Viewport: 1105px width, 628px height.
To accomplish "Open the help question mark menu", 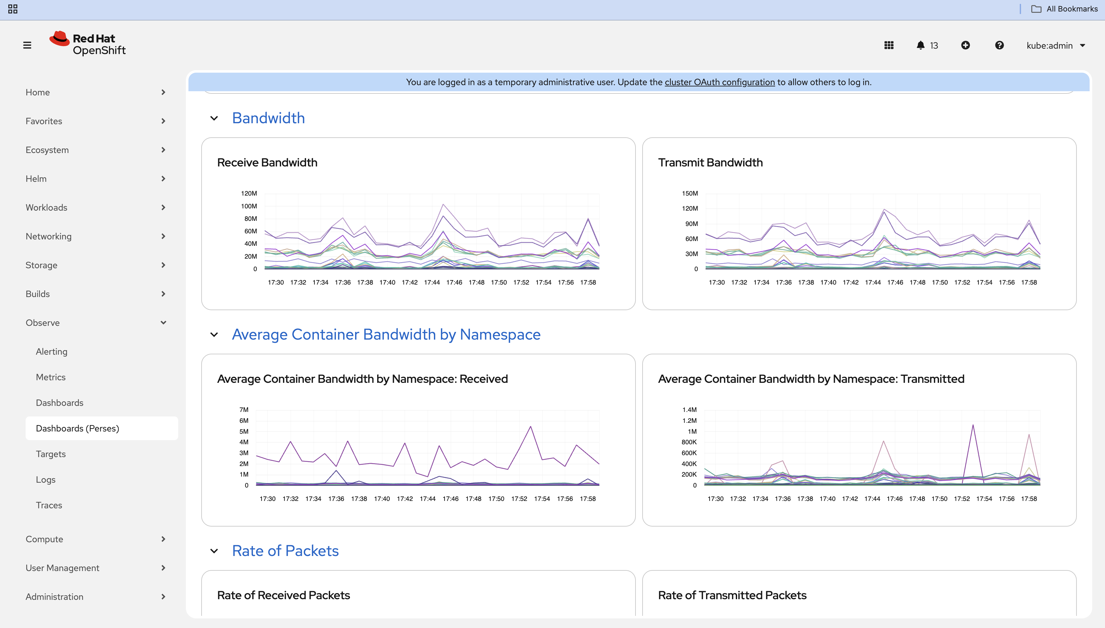I will coord(999,45).
